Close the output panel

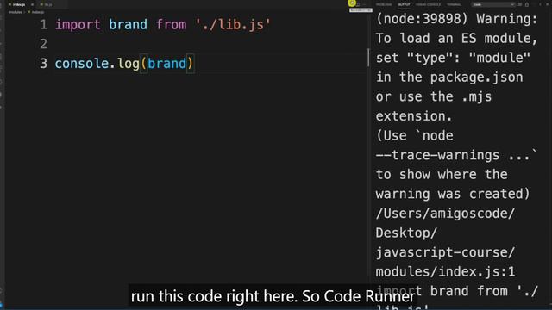547,4
